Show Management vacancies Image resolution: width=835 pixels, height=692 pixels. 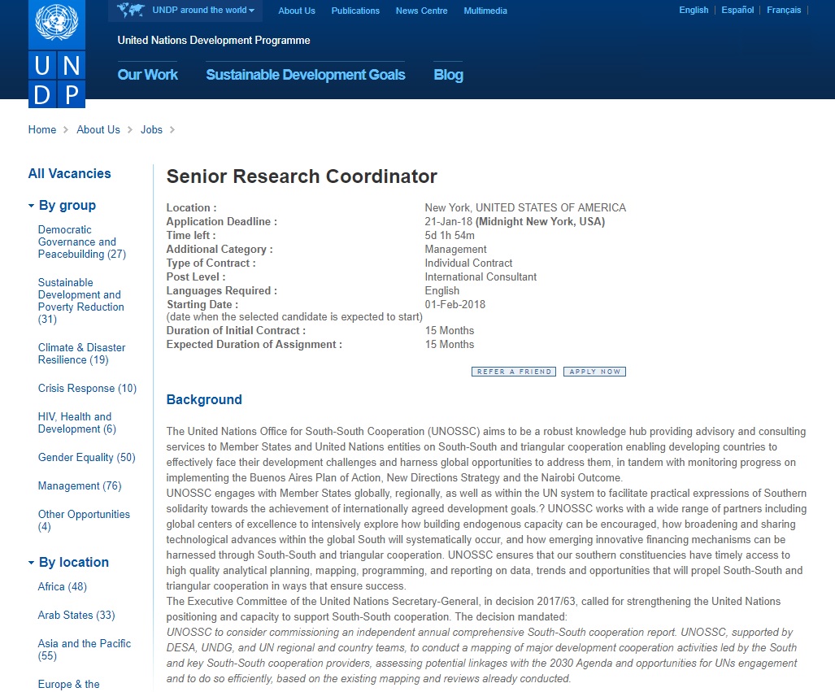[x=80, y=485]
